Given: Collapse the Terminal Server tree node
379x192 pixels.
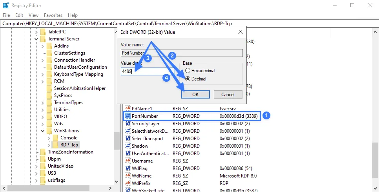Looking at the screenshot, I should coord(36,39).
